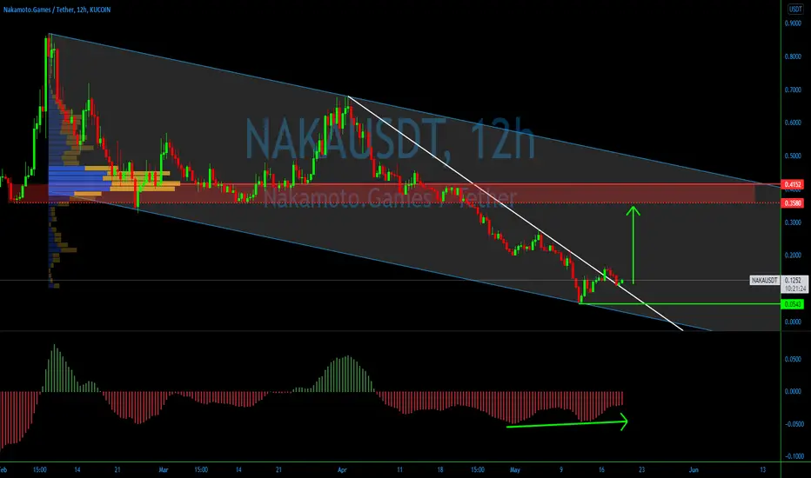
Task: Click the 0.6000 price axis value
Action: tap(793, 123)
